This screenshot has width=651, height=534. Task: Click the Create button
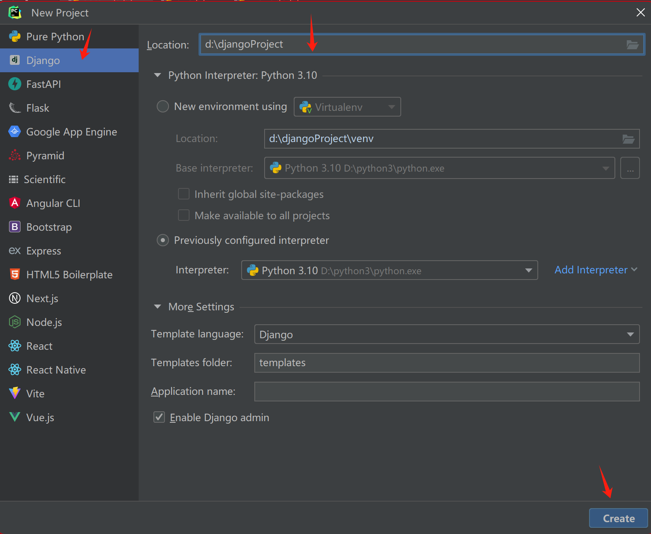(618, 518)
